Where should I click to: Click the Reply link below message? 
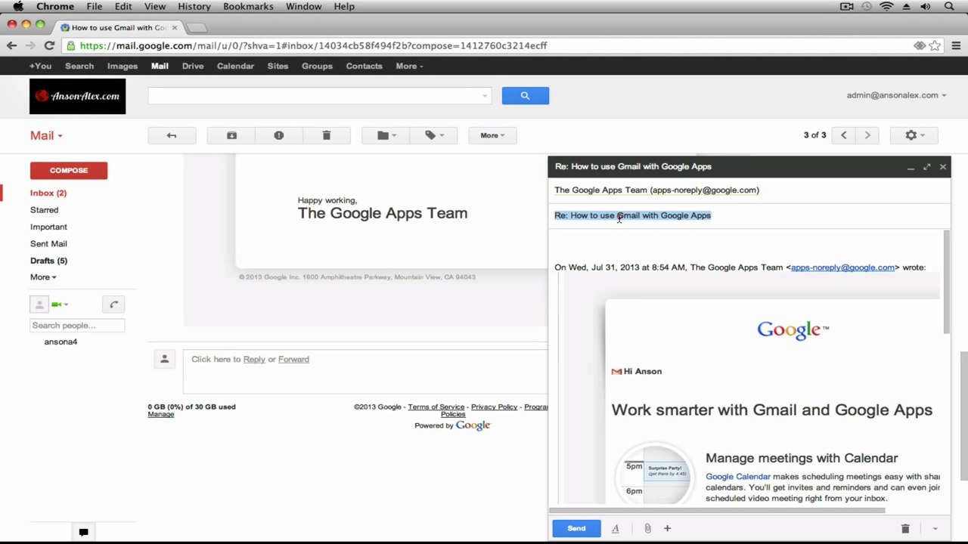[x=254, y=360]
